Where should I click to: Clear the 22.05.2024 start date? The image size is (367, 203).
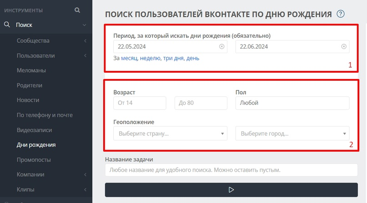[221, 46]
